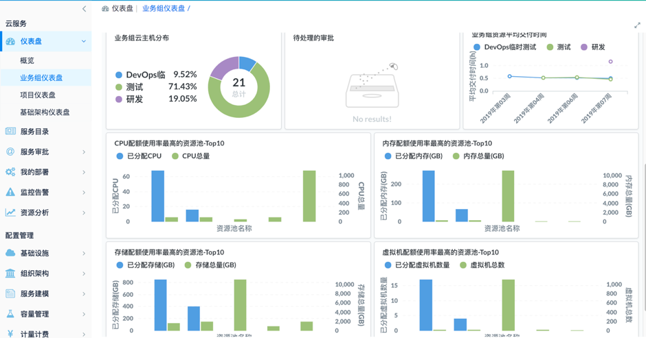Expand the 服务建模 submenu arrow

click(x=84, y=293)
